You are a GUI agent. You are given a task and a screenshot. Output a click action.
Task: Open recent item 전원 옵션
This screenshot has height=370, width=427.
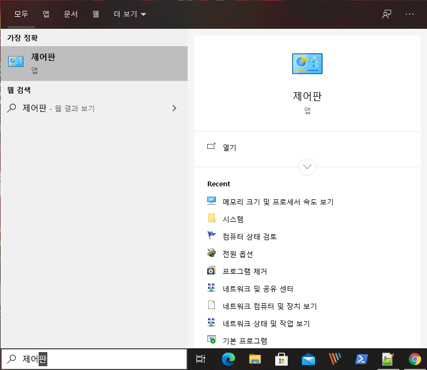pos(238,254)
